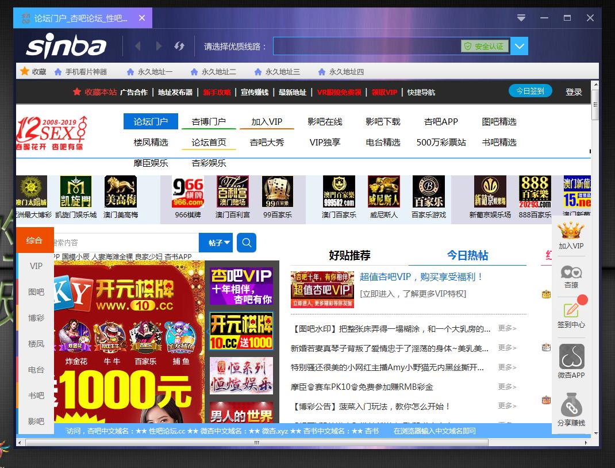Click the search content input field

click(126, 243)
